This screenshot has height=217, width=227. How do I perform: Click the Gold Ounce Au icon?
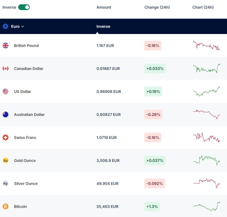6,161
